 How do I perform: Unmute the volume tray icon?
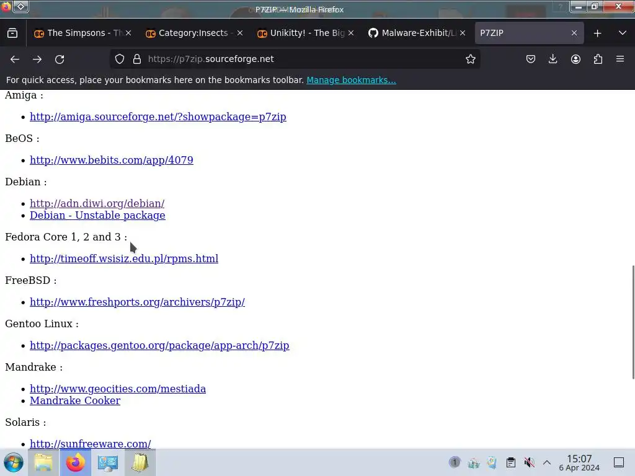click(529, 462)
